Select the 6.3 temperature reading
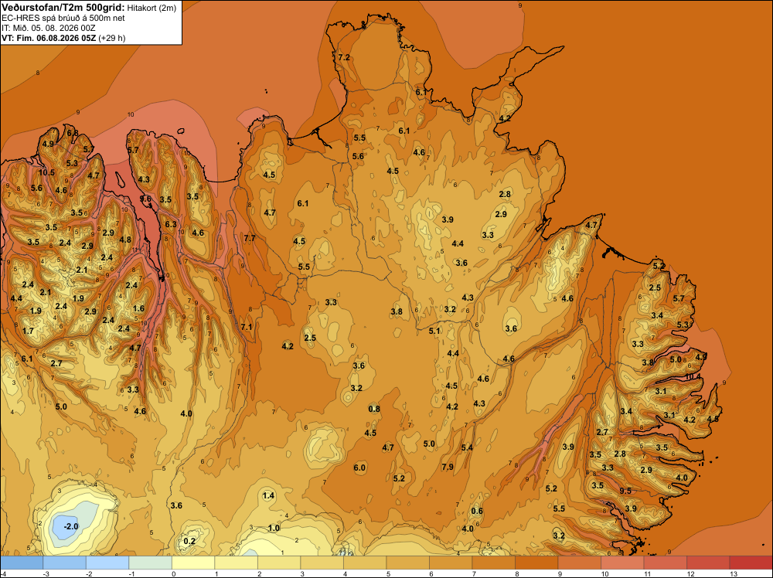Image resolution: width=773 pixels, height=578 pixels. (x=171, y=224)
